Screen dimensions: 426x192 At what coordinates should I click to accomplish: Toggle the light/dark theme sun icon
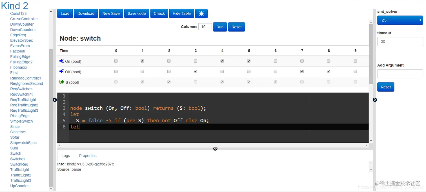click(201, 14)
